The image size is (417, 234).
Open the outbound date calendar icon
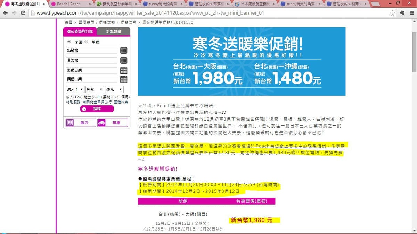click(x=124, y=71)
